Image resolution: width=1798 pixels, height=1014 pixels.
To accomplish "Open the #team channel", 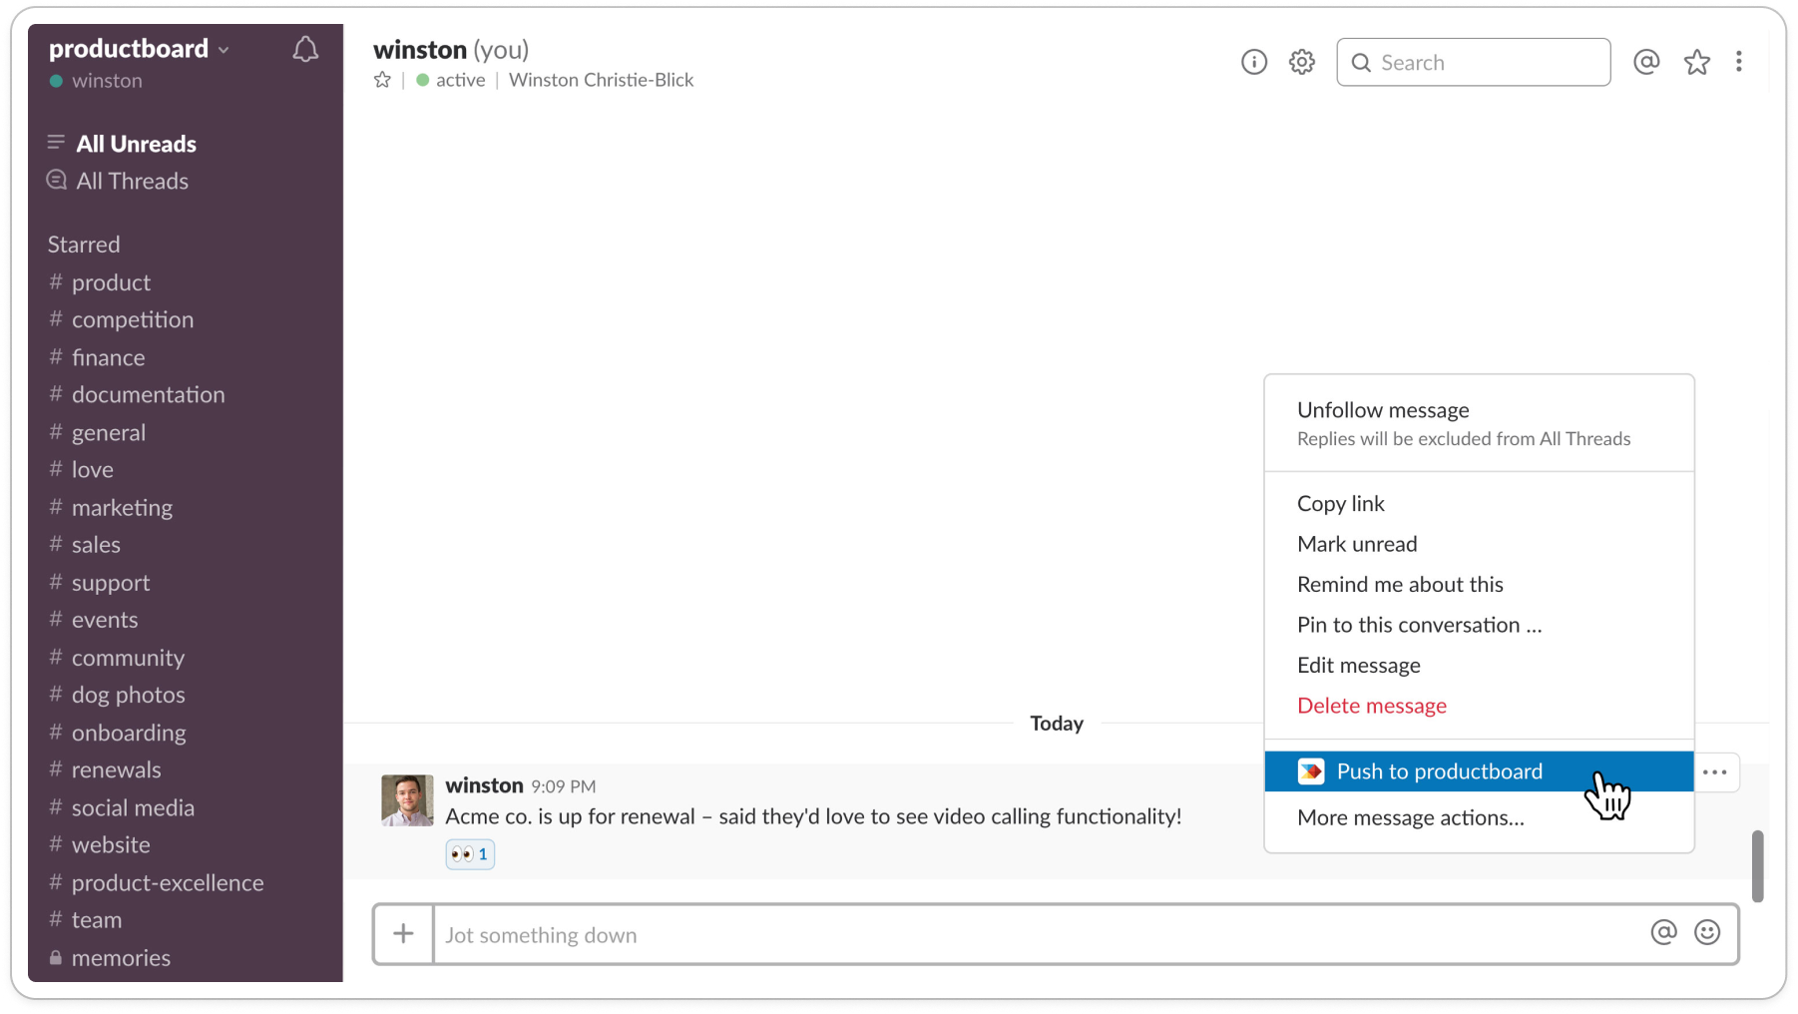I will point(85,919).
